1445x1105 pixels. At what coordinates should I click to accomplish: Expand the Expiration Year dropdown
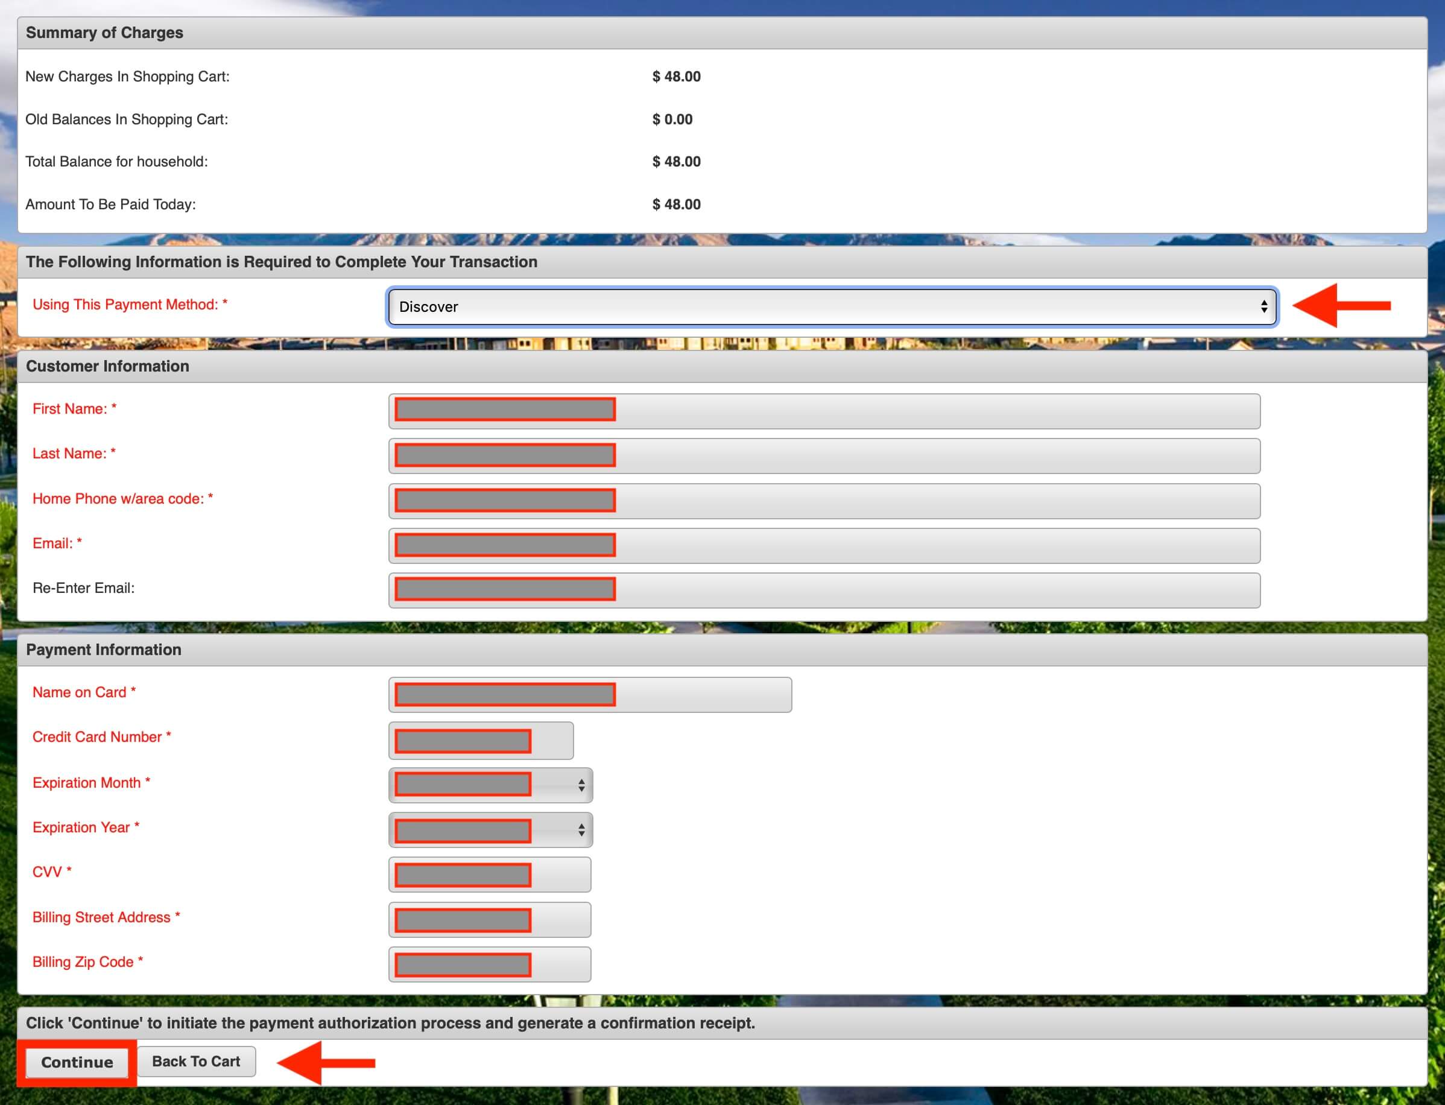pos(490,829)
